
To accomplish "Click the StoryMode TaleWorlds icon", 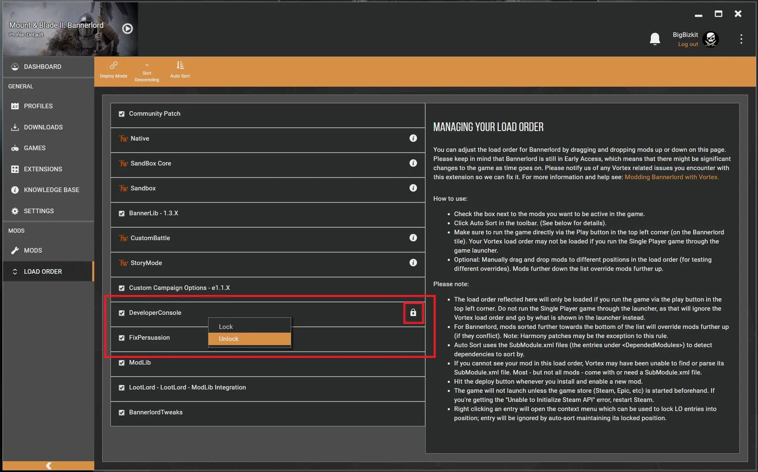I will point(123,263).
